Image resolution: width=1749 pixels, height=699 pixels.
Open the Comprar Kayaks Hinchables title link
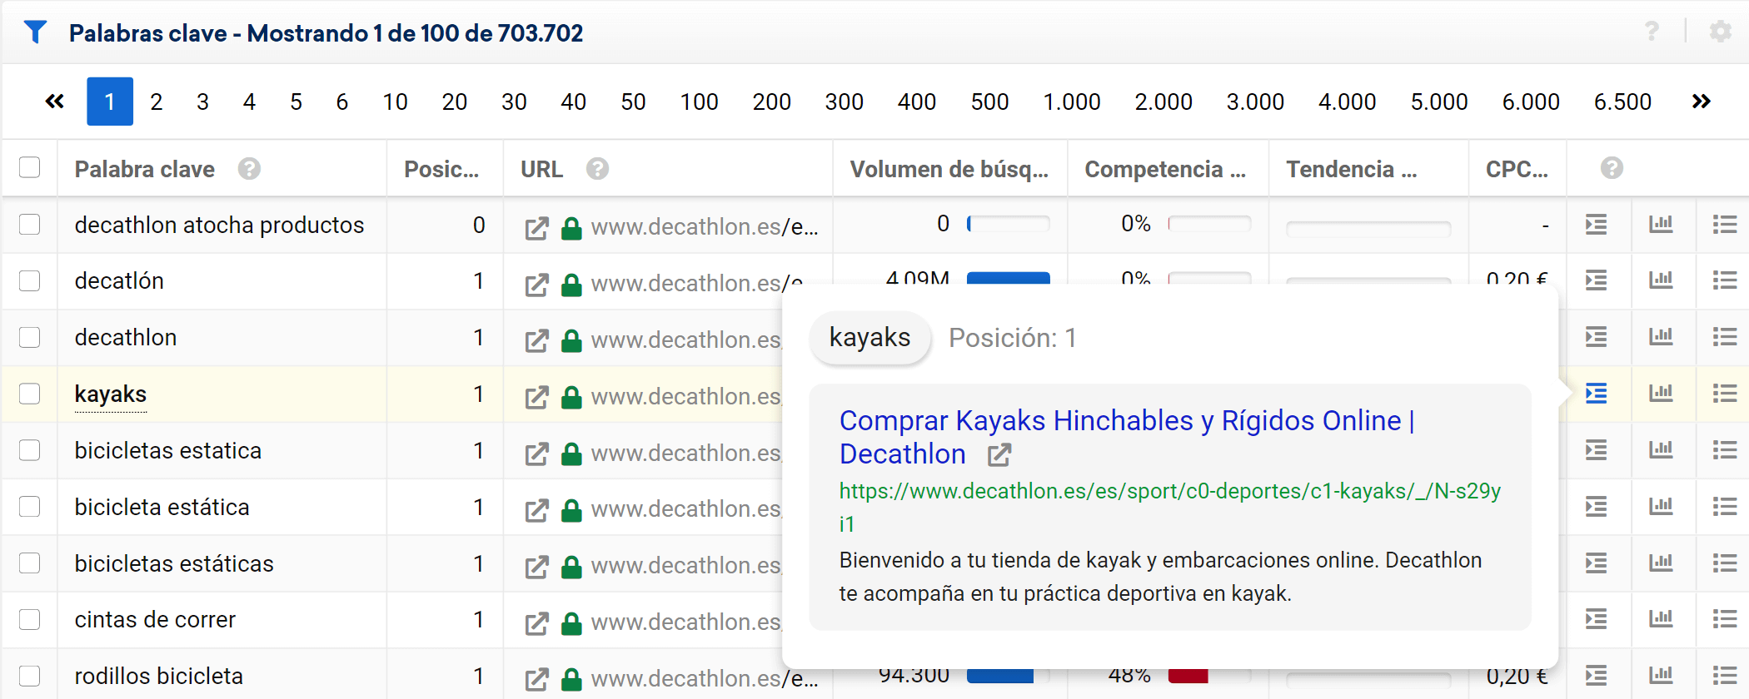point(1126,421)
